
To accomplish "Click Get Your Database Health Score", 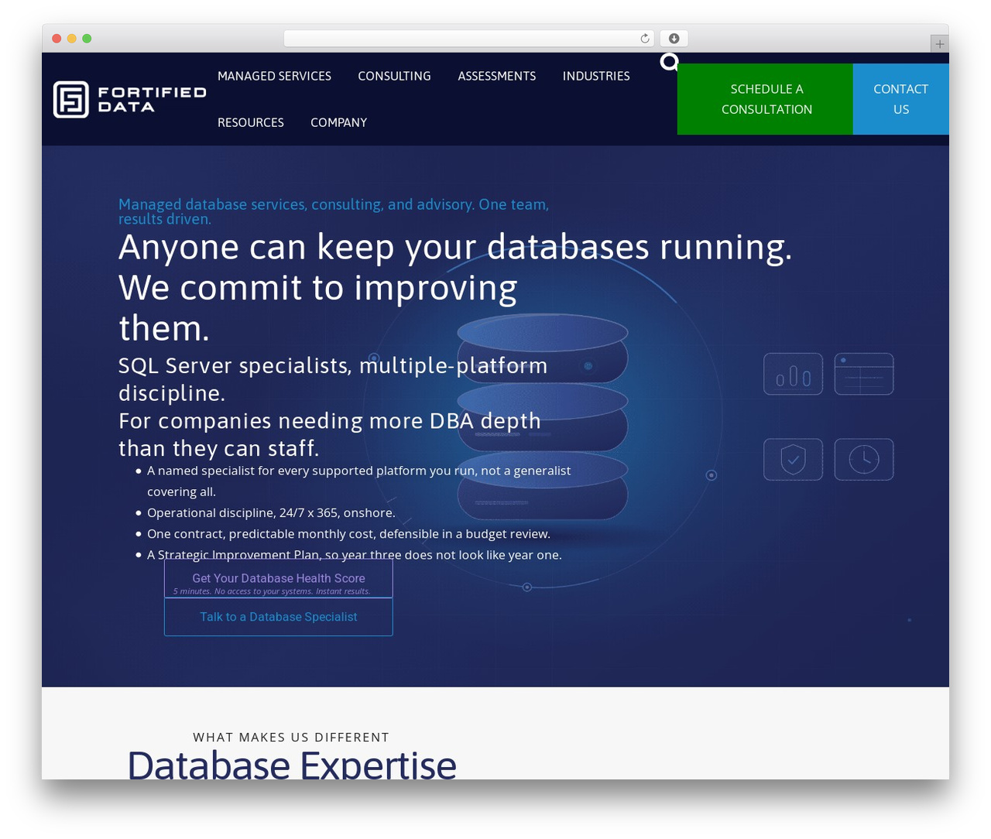I will point(279,578).
